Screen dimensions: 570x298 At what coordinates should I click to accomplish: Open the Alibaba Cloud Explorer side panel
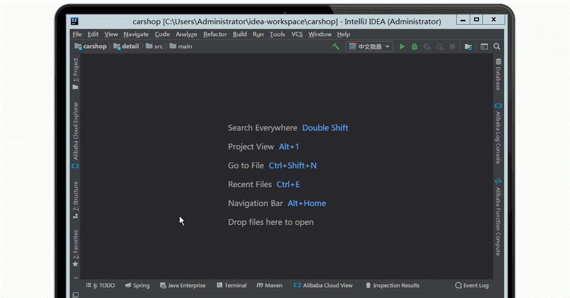(75, 135)
